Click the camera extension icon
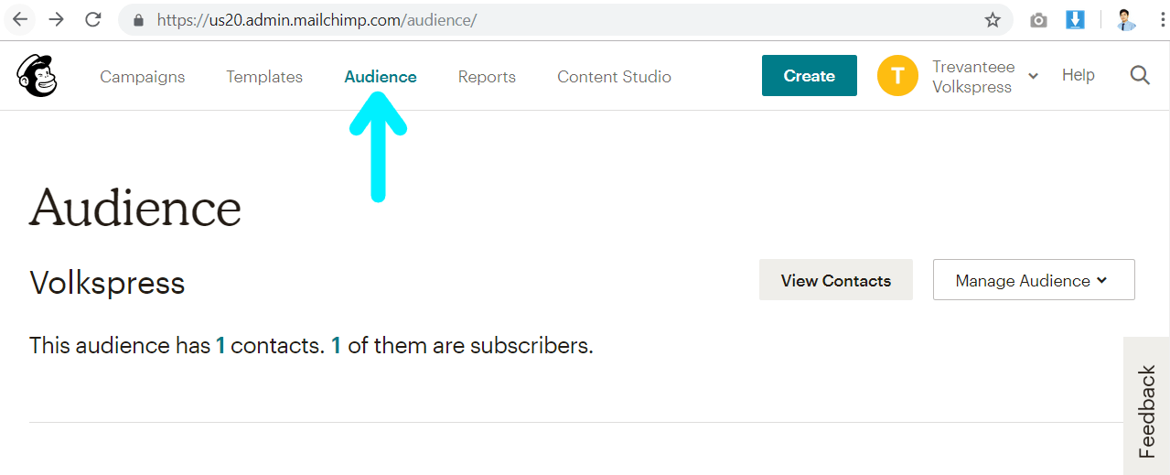 [1038, 20]
